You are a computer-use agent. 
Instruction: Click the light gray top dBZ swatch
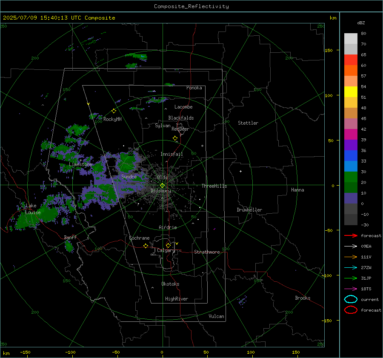(x=351, y=39)
